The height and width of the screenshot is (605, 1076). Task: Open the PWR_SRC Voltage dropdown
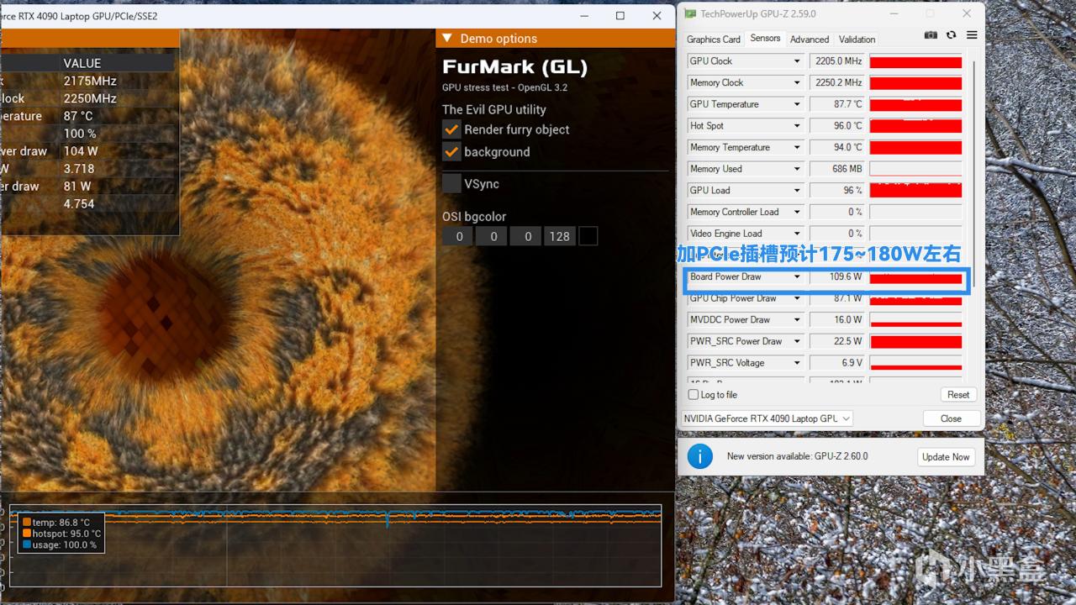coord(797,363)
